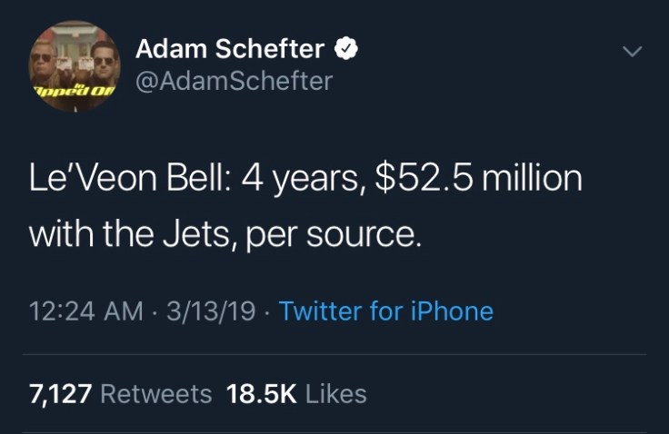Click the display name Adam Schefter
The width and height of the screenshot is (669, 434).
pos(229,50)
